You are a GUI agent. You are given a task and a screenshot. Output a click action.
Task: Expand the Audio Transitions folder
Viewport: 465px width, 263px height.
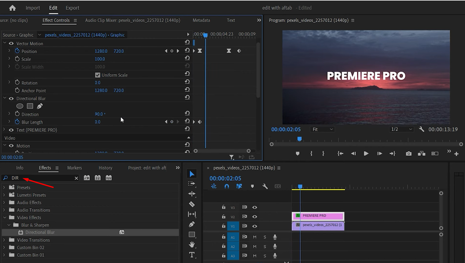(x=4, y=210)
